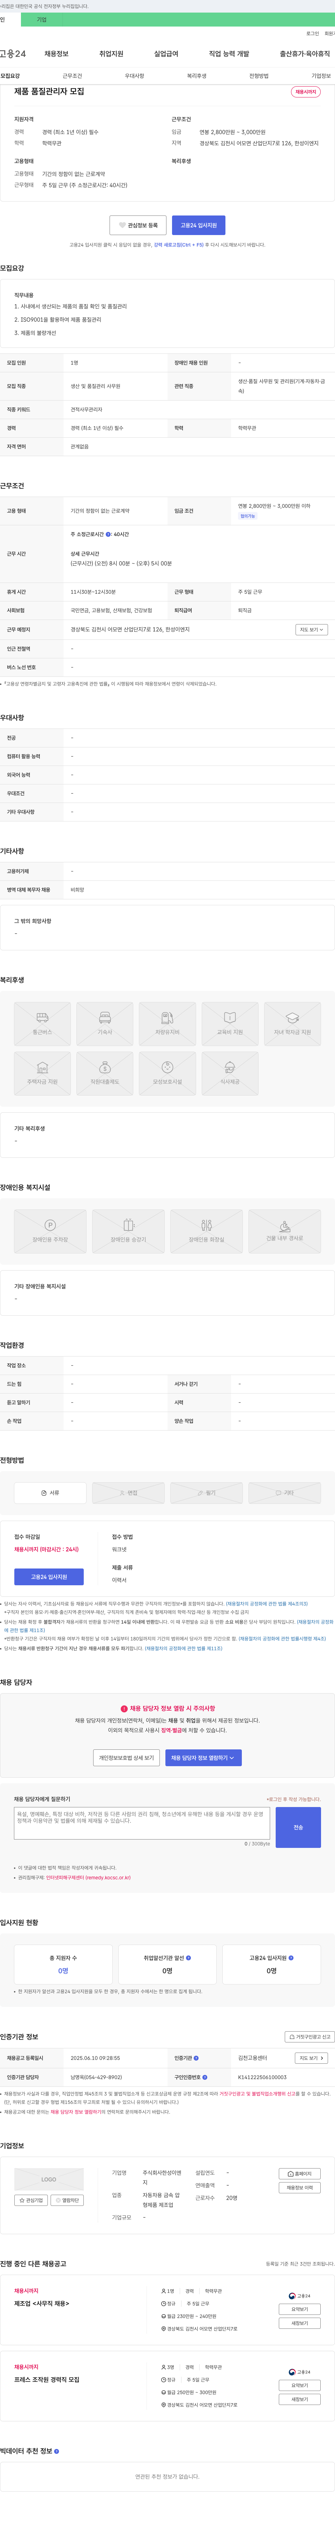The image size is (335, 2523).
Task: Click the 차량유지비 welfare icon
Action: coord(167,1024)
